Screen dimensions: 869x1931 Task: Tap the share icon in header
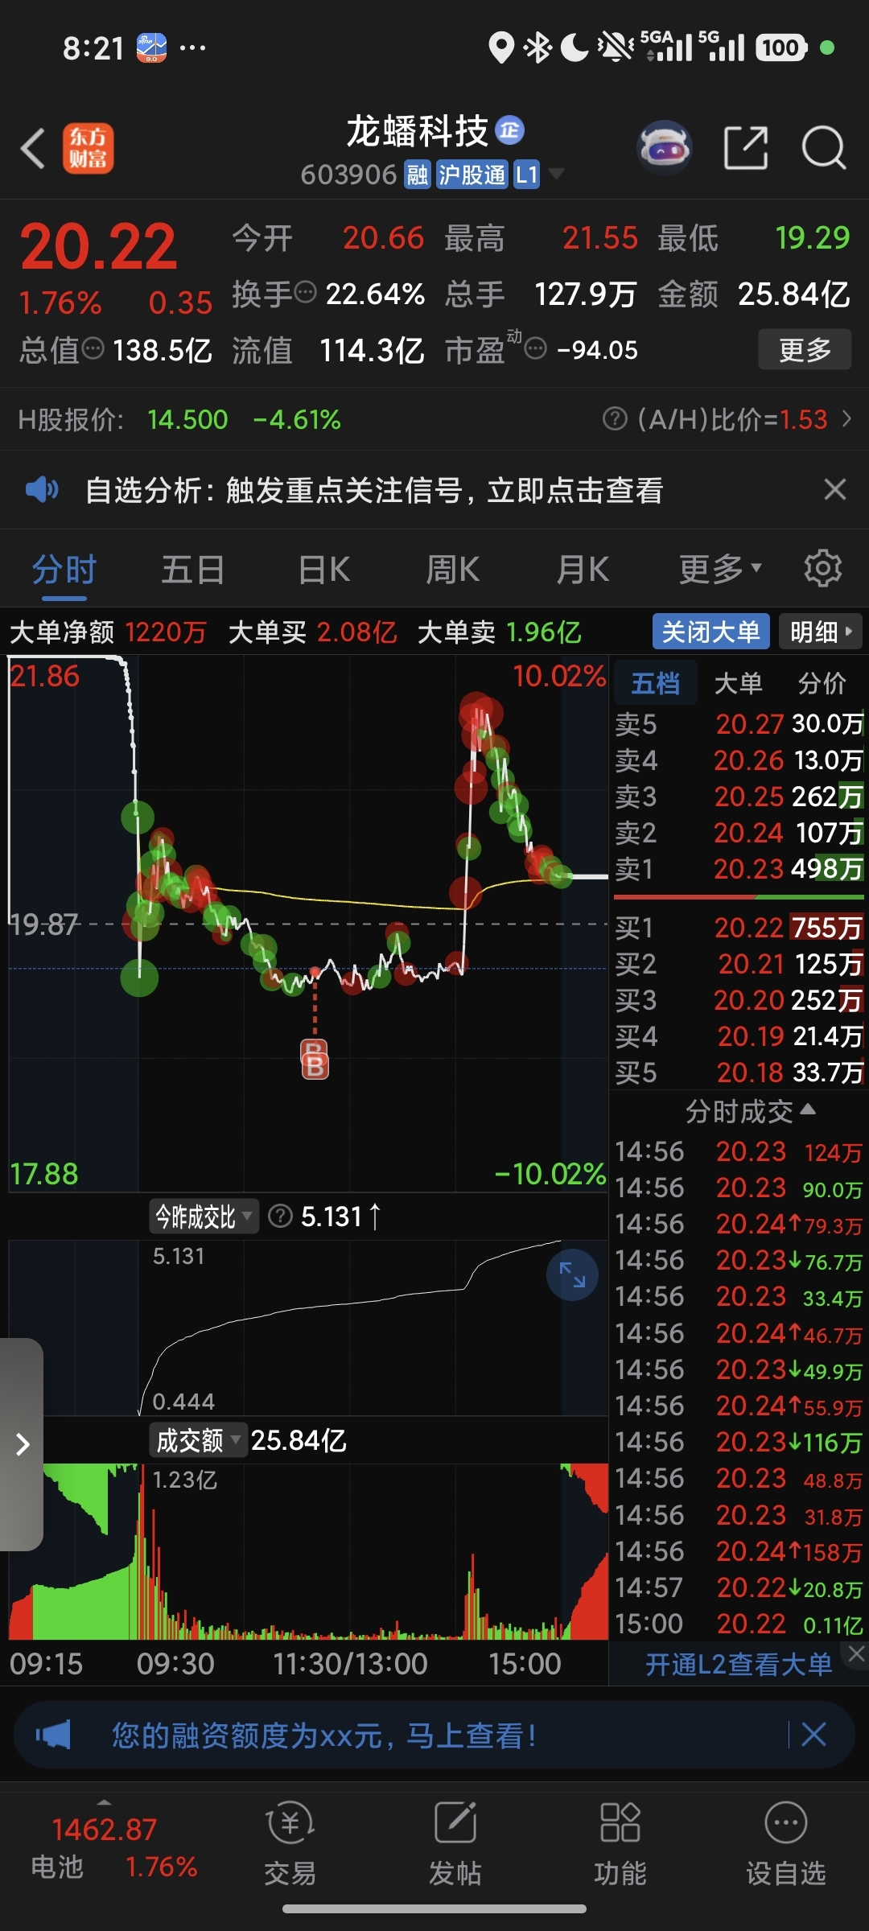(746, 148)
